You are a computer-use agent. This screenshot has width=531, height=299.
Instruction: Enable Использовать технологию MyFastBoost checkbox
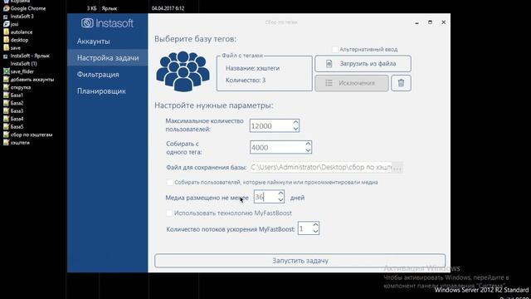(169, 213)
